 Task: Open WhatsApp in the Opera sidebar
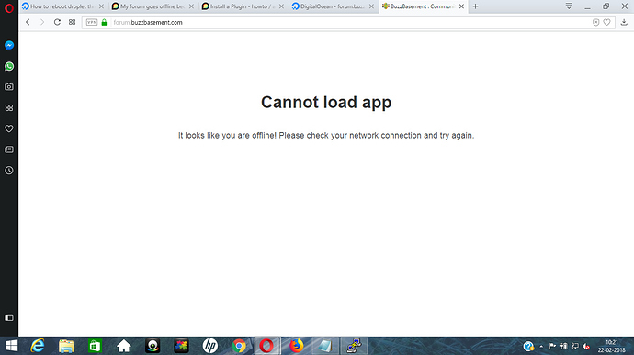(x=9, y=66)
